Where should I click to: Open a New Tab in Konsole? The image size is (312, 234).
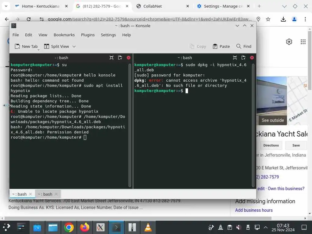[x=26, y=46]
